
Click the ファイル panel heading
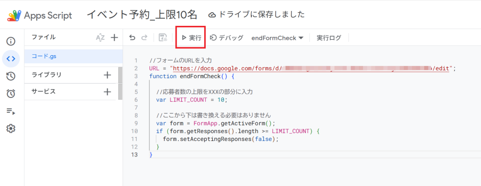pos(44,37)
